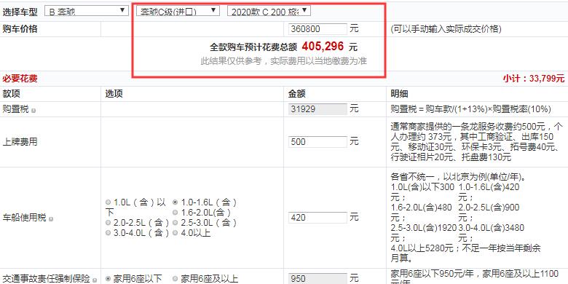This screenshot has height=284, width=568.
Task: Open the 奔驰 brand dropdown
Action: coord(86,11)
